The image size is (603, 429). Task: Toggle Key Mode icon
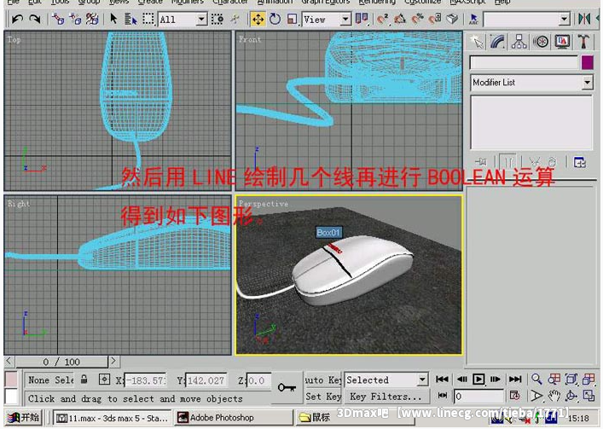click(x=443, y=395)
